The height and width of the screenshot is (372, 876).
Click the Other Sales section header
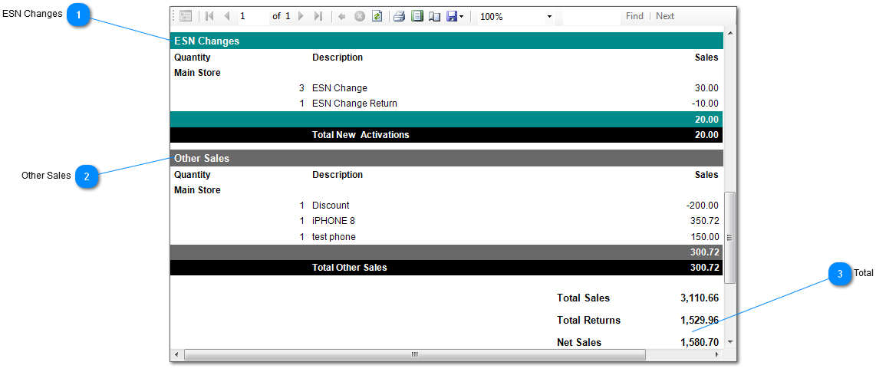pyautogui.click(x=446, y=158)
